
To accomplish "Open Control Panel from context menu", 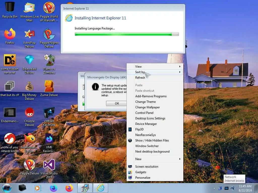I will (x=155, y=113).
